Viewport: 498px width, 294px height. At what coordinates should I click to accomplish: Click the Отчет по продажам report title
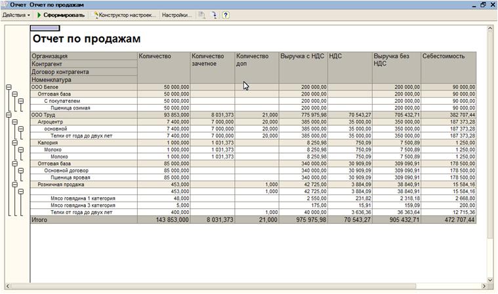click(x=87, y=39)
